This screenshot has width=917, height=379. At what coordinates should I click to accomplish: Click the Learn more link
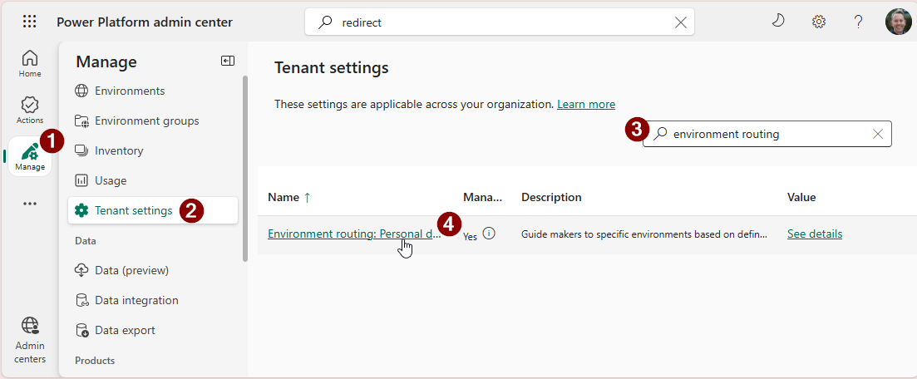click(x=586, y=105)
